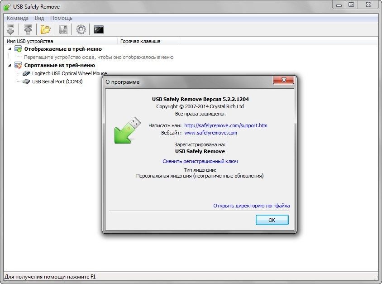The width and height of the screenshot is (382, 284).
Task: Open the Помощь menu
Action: click(x=61, y=18)
